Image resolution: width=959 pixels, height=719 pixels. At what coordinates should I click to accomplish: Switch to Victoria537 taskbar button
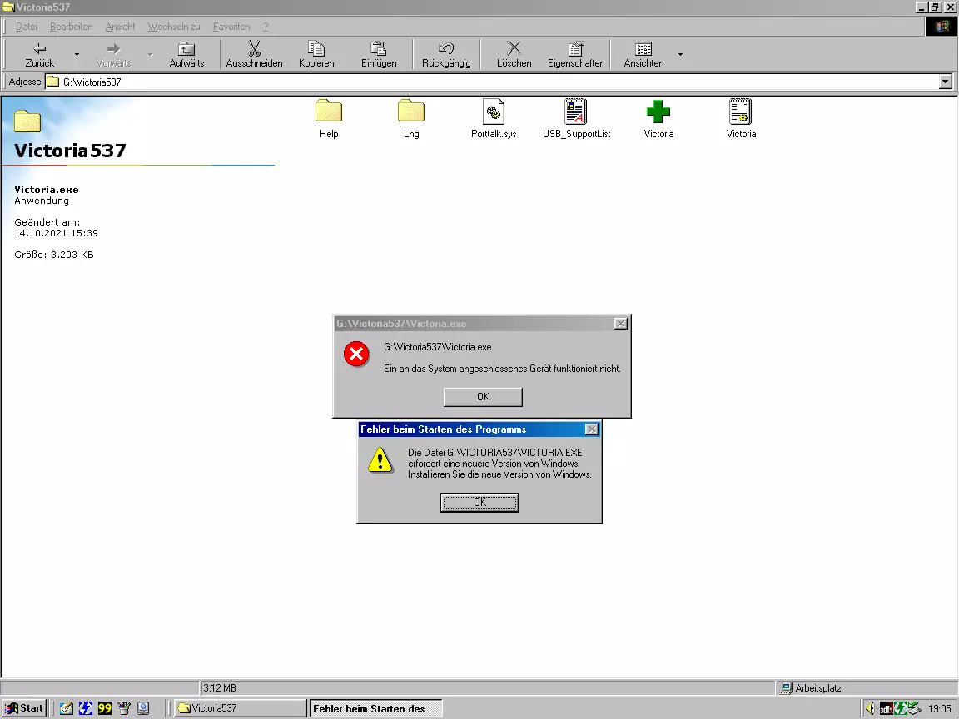(x=241, y=708)
